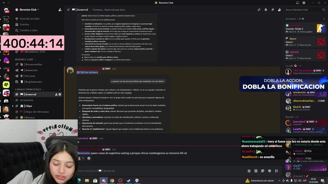Open Windows notification center icon

[x=323, y=181]
